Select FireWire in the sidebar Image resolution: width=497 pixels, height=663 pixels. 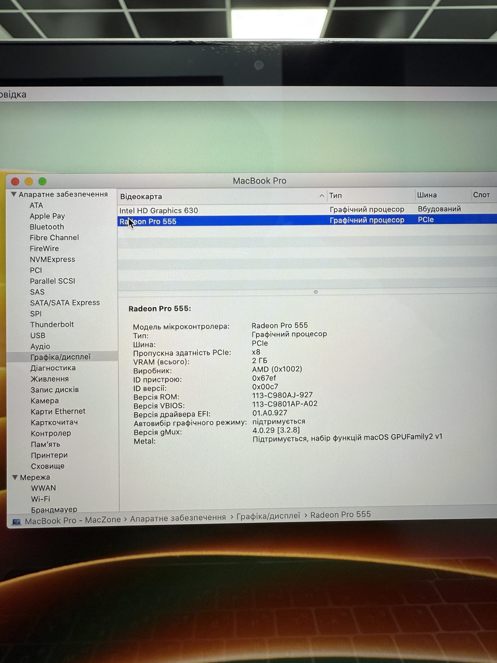[x=44, y=248]
